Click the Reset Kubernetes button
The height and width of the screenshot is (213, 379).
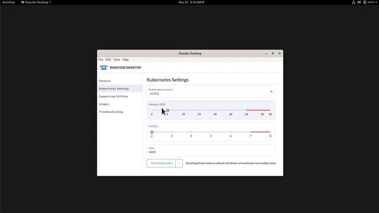(x=161, y=163)
